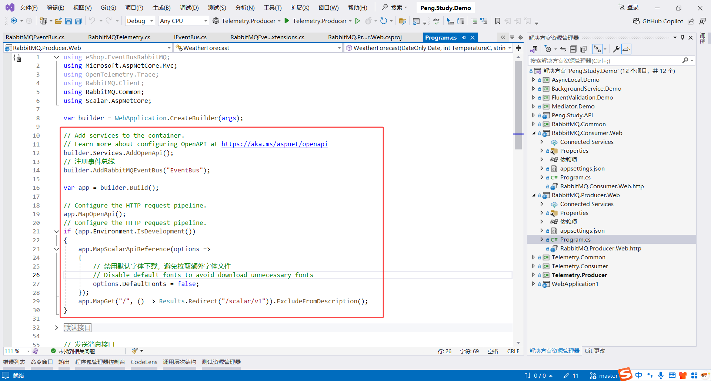The width and height of the screenshot is (711, 381).
Task: Click the top search 搜索 box
Action: pos(395,7)
